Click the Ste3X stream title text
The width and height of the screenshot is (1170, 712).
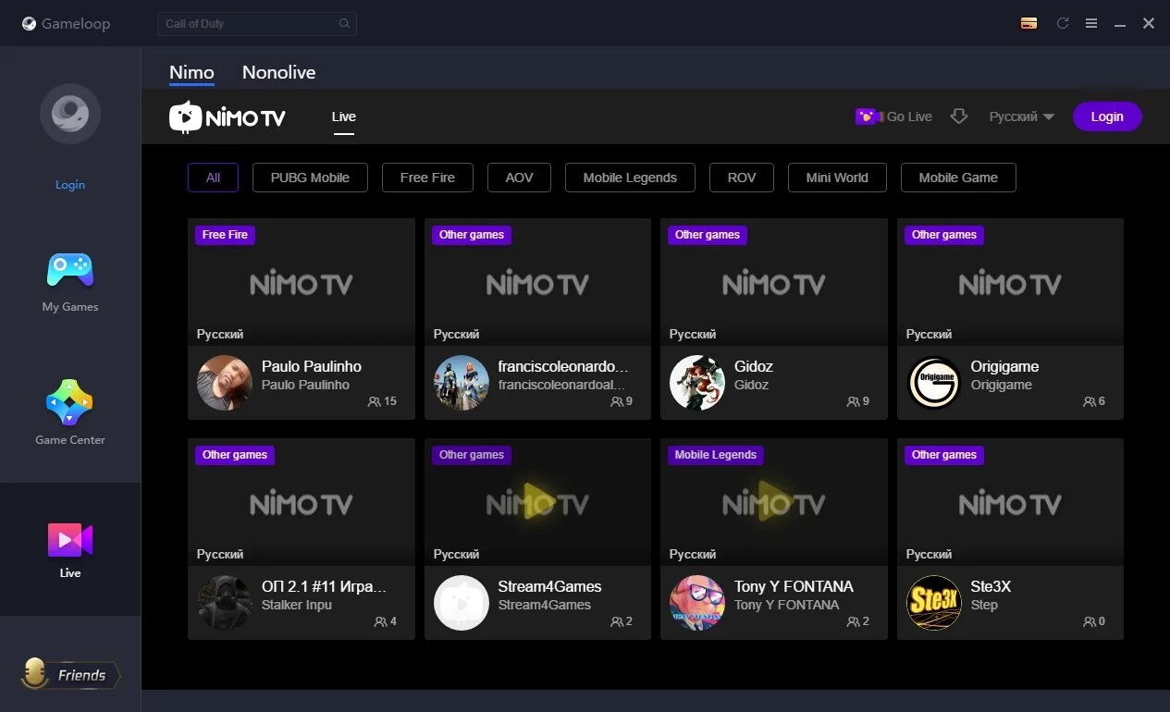point(991,586)
